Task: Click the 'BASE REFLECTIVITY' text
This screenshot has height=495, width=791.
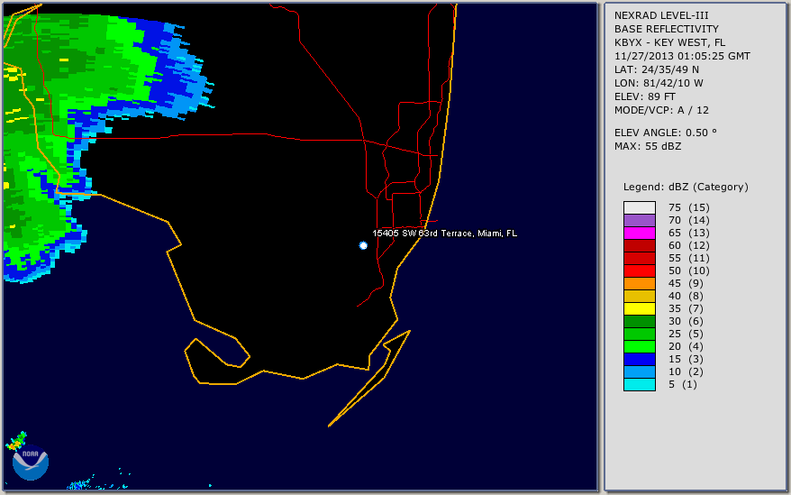Action: click(667, 29)
